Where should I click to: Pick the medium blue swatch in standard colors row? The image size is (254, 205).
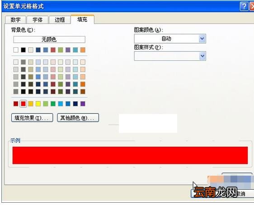coord(68,104)
